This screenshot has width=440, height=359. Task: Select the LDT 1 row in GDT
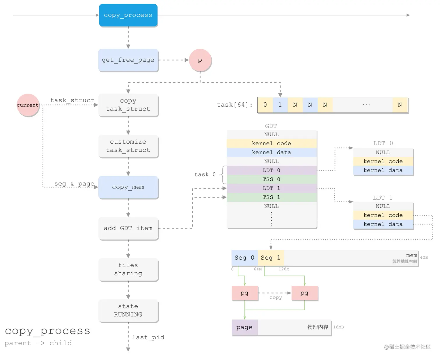point(272,188)
